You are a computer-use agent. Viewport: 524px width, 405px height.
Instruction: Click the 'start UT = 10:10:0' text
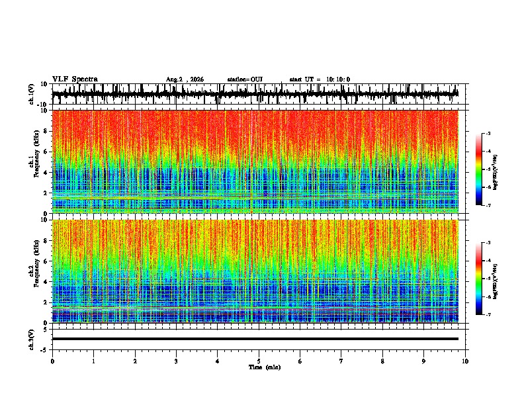320,79
